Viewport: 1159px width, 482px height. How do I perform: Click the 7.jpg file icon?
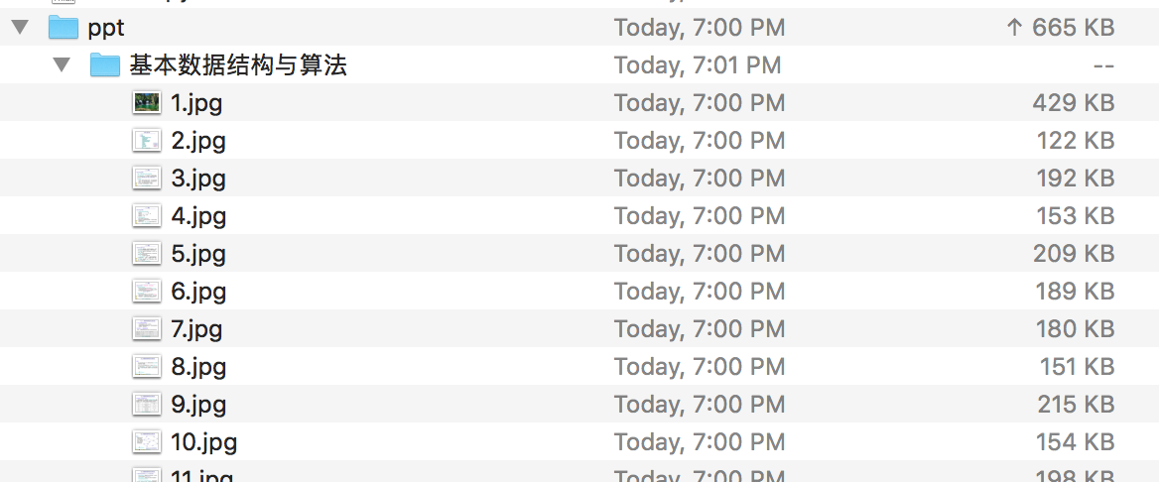tap(147, 329)
